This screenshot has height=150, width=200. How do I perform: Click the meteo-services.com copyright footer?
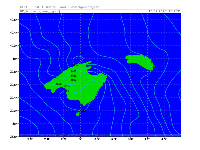point(65,135)
